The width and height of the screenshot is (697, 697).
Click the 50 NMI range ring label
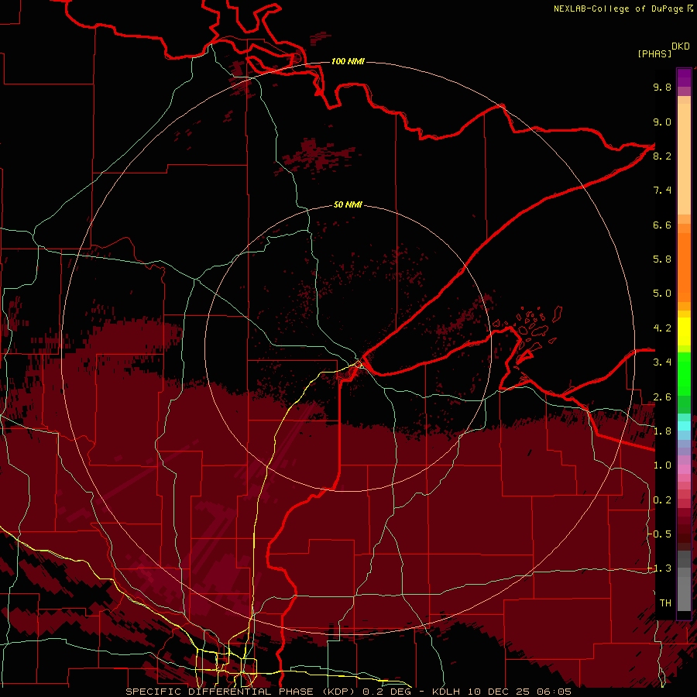(348, 204)
